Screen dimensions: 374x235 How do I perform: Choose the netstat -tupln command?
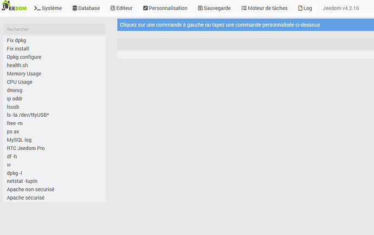(x=22, y=181)
